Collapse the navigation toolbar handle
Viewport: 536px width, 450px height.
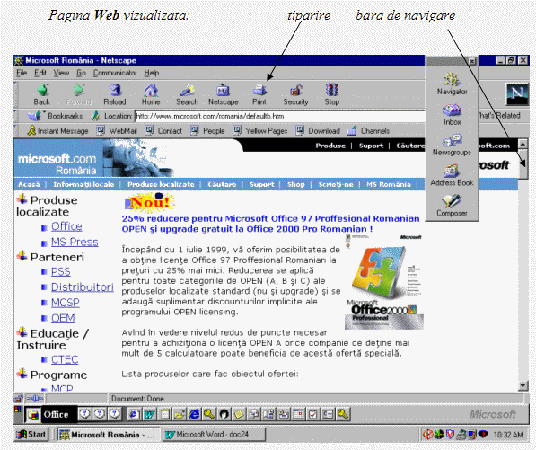coord(15,94)
